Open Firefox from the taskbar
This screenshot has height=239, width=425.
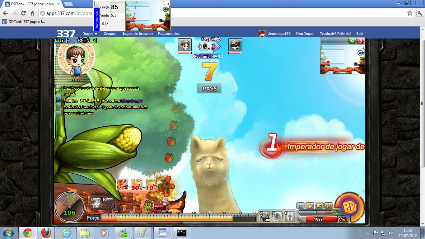(46, 233)
